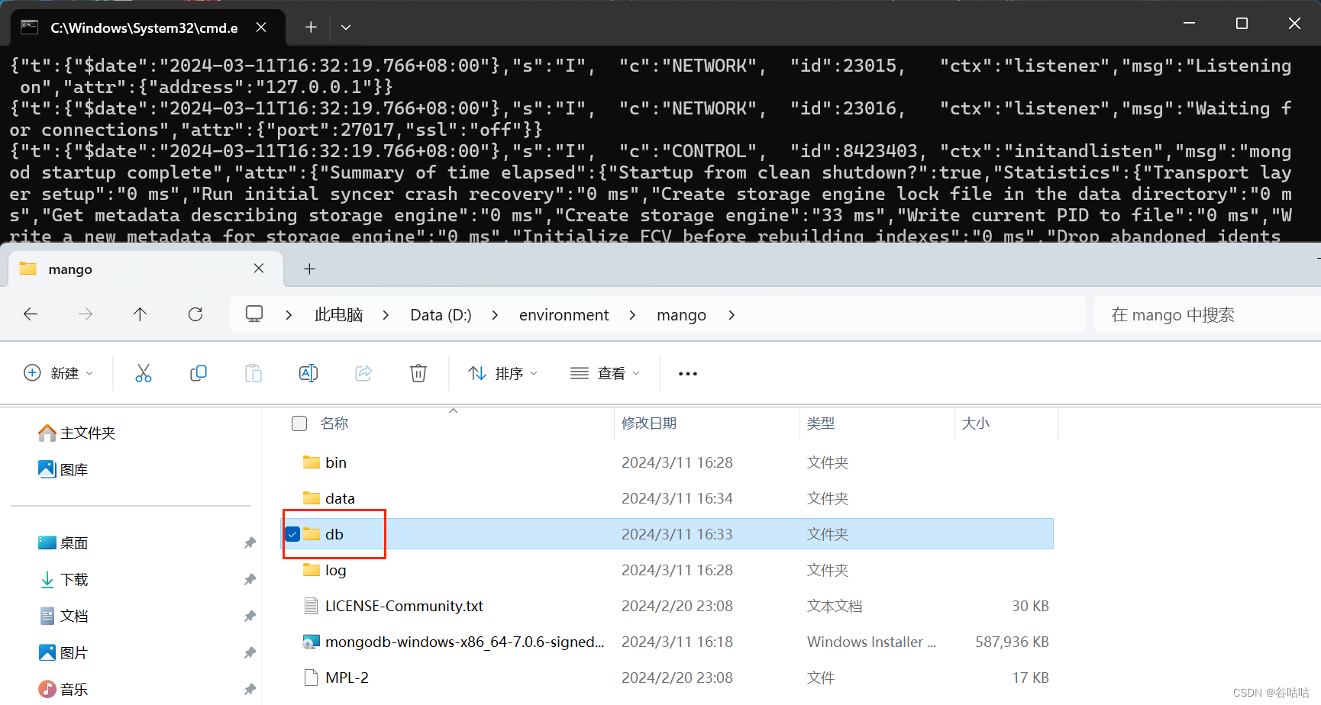Minimize the terminal window

(x=1189, y=24)
